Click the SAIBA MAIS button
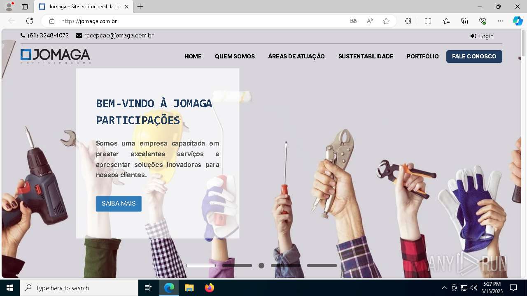Screen dimensions: 527x296 pyautogui.click(x=119, y=203)
